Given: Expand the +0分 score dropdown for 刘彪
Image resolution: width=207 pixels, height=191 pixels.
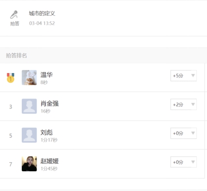Looking at the screenshot, I should [x=183, y=133].
